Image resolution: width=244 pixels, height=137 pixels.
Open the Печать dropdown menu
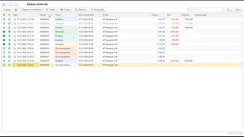(x=66, y=10)
